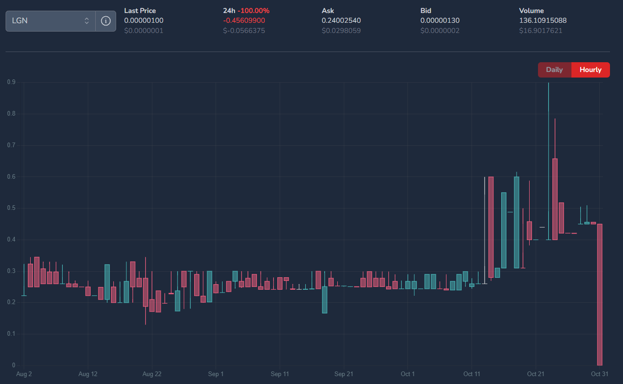Select the teal candle dipping below 0.2 in mid-September

(325, 299)
